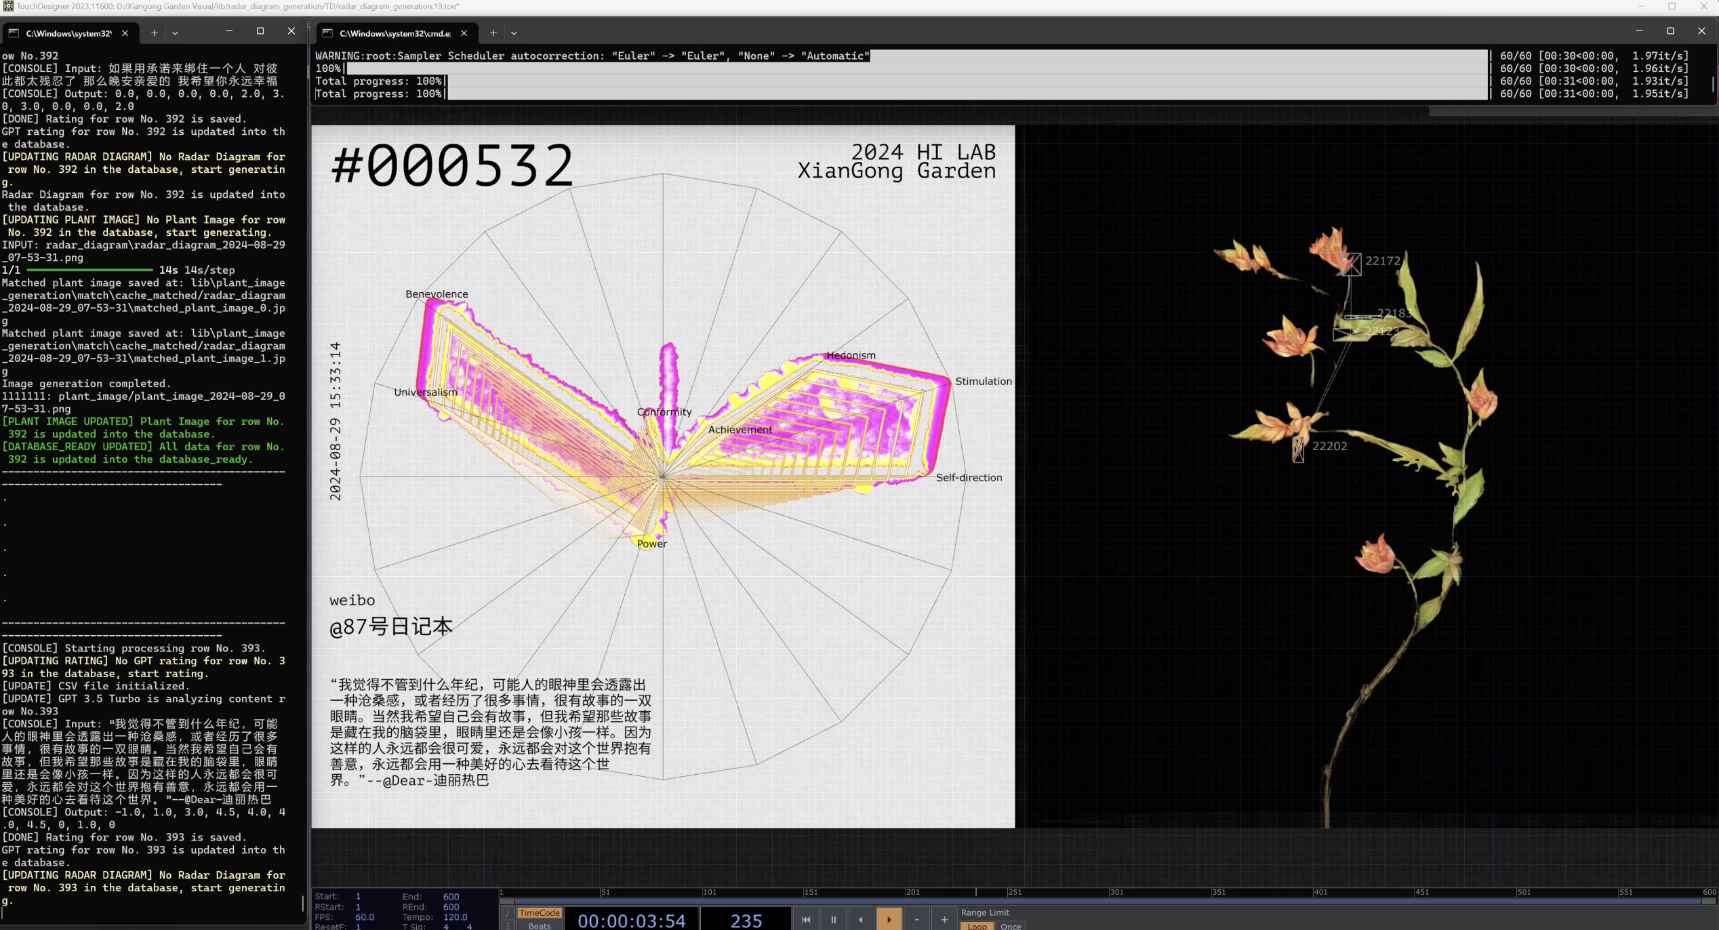Enable TimeCode display mode
Screen dimensions: 1719x930
pyautogui.click(x=540, y=913)
